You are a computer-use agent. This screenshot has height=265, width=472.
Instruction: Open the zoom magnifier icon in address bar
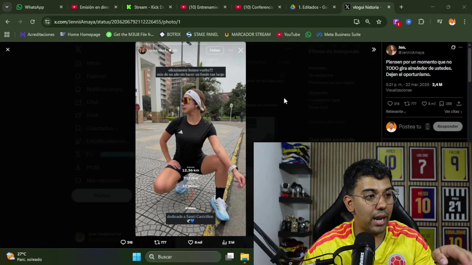(x=368, y=22)
